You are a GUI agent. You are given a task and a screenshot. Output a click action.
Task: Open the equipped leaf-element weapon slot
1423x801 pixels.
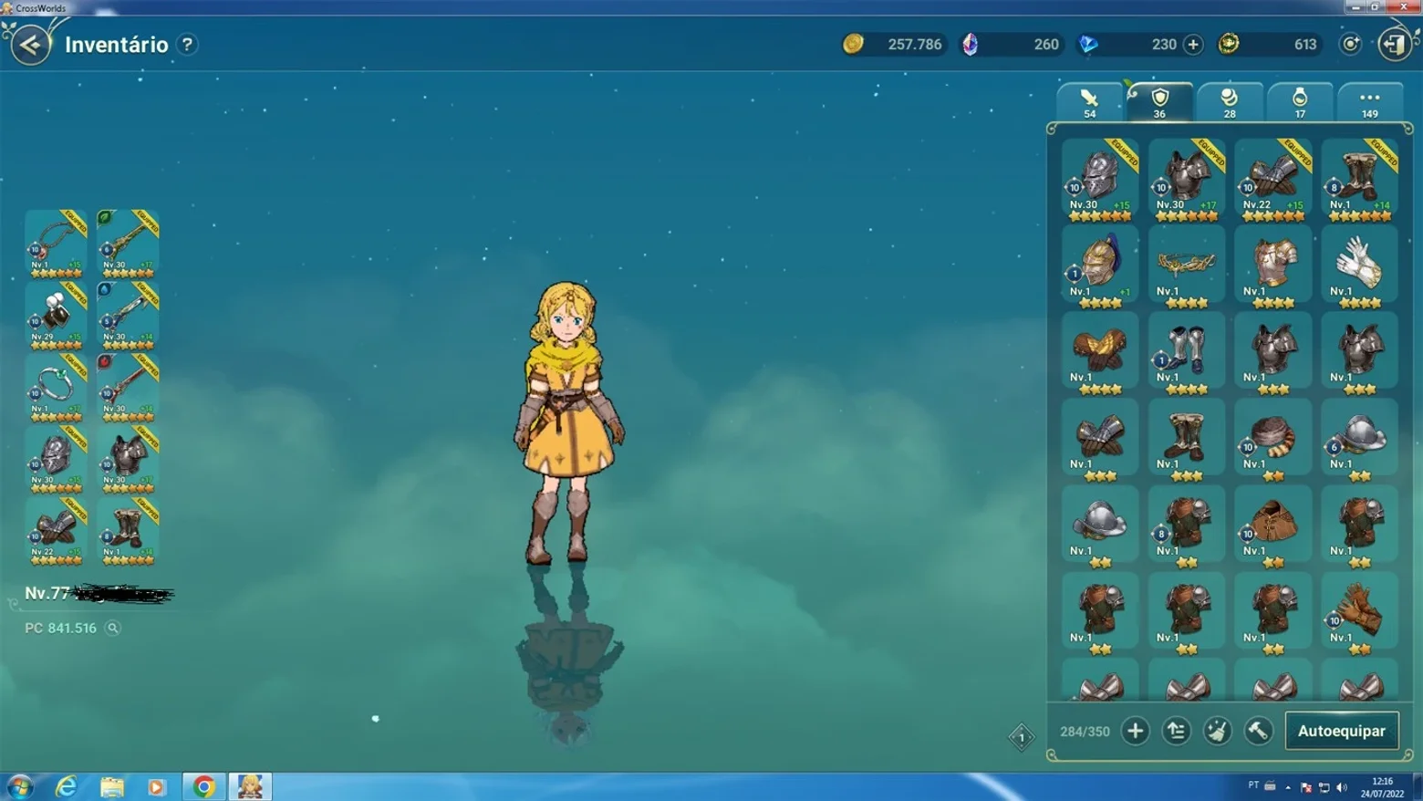(x=128, y=244)
